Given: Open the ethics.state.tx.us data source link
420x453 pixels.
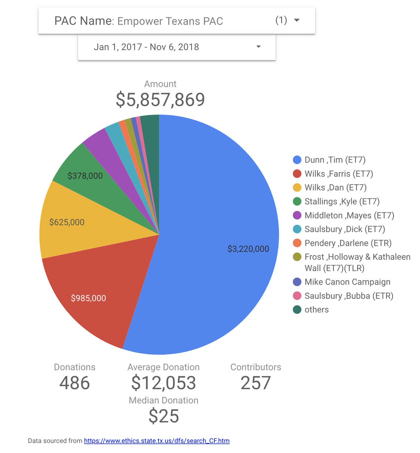Looking at the screenshot, I should (x=157, y=441).
